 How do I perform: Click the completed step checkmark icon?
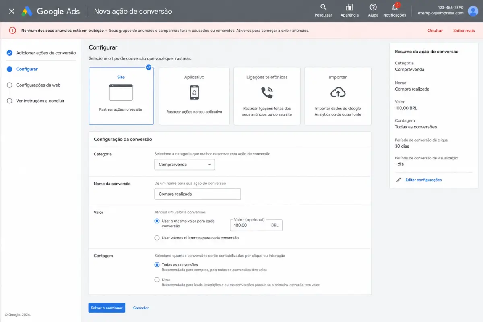click(x=10, y=53)
